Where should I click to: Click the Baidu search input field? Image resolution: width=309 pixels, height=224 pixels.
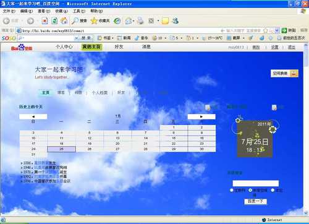(256, 183)
